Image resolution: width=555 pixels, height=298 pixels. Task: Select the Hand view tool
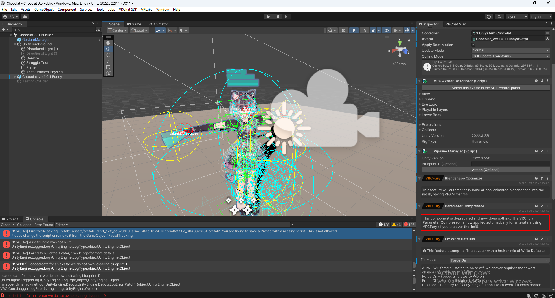[108, 43]
